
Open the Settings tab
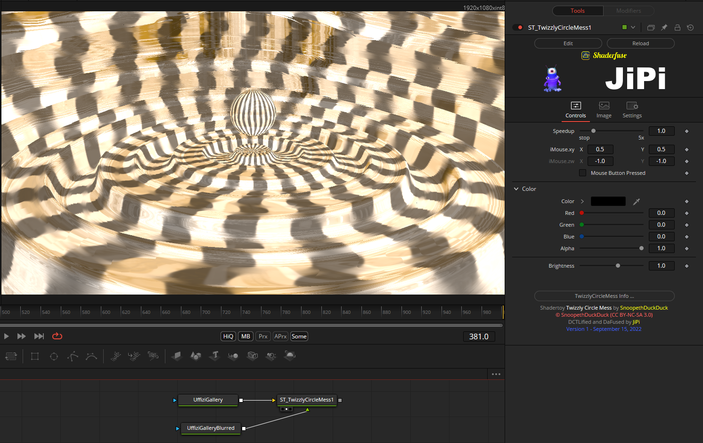[632, 110]
